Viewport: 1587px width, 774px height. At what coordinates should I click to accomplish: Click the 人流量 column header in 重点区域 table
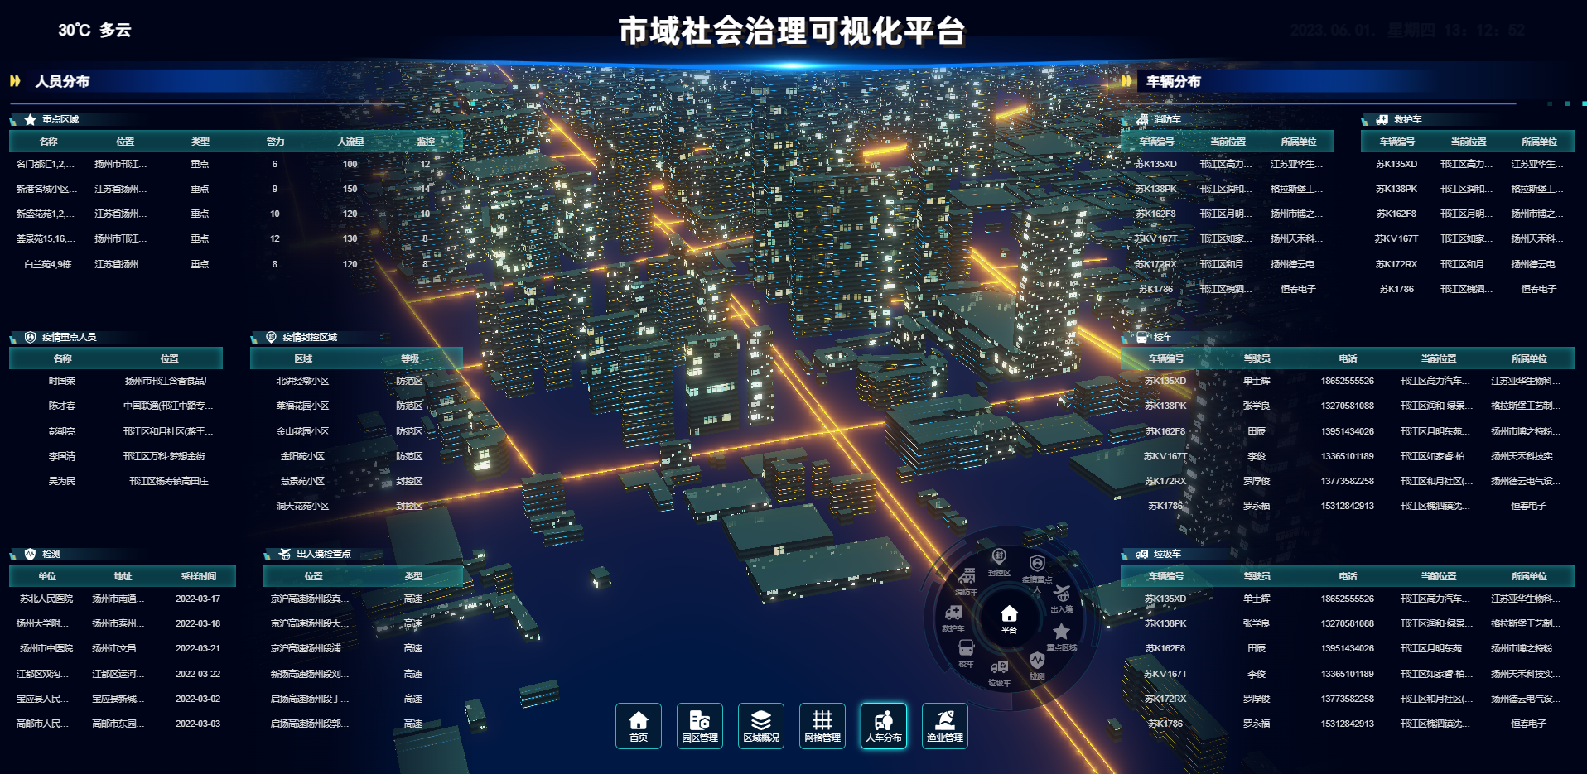coord(350,142)
